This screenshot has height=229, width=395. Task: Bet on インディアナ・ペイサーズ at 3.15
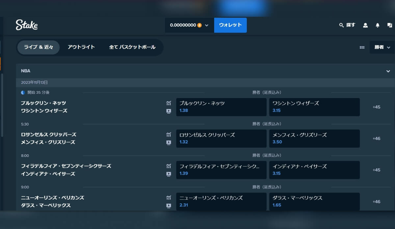point(314,170)
